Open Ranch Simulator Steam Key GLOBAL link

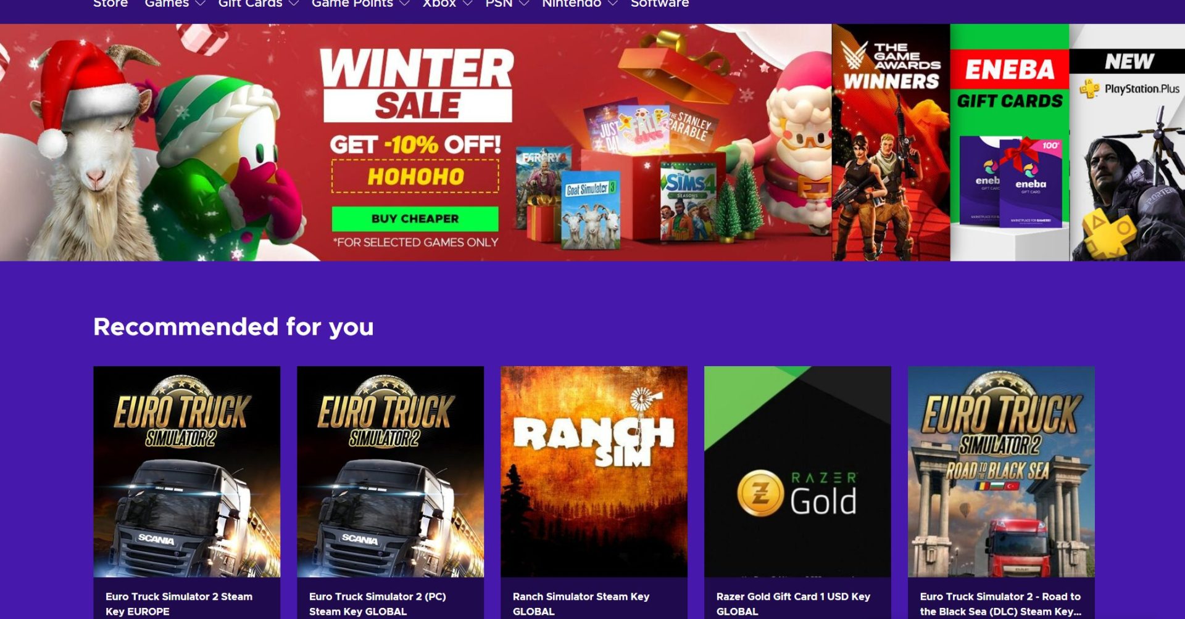(581, 604)
